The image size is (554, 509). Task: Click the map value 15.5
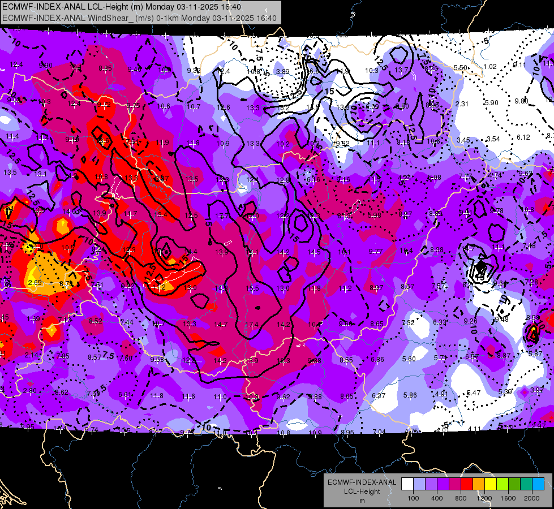(x=252, y=288)
